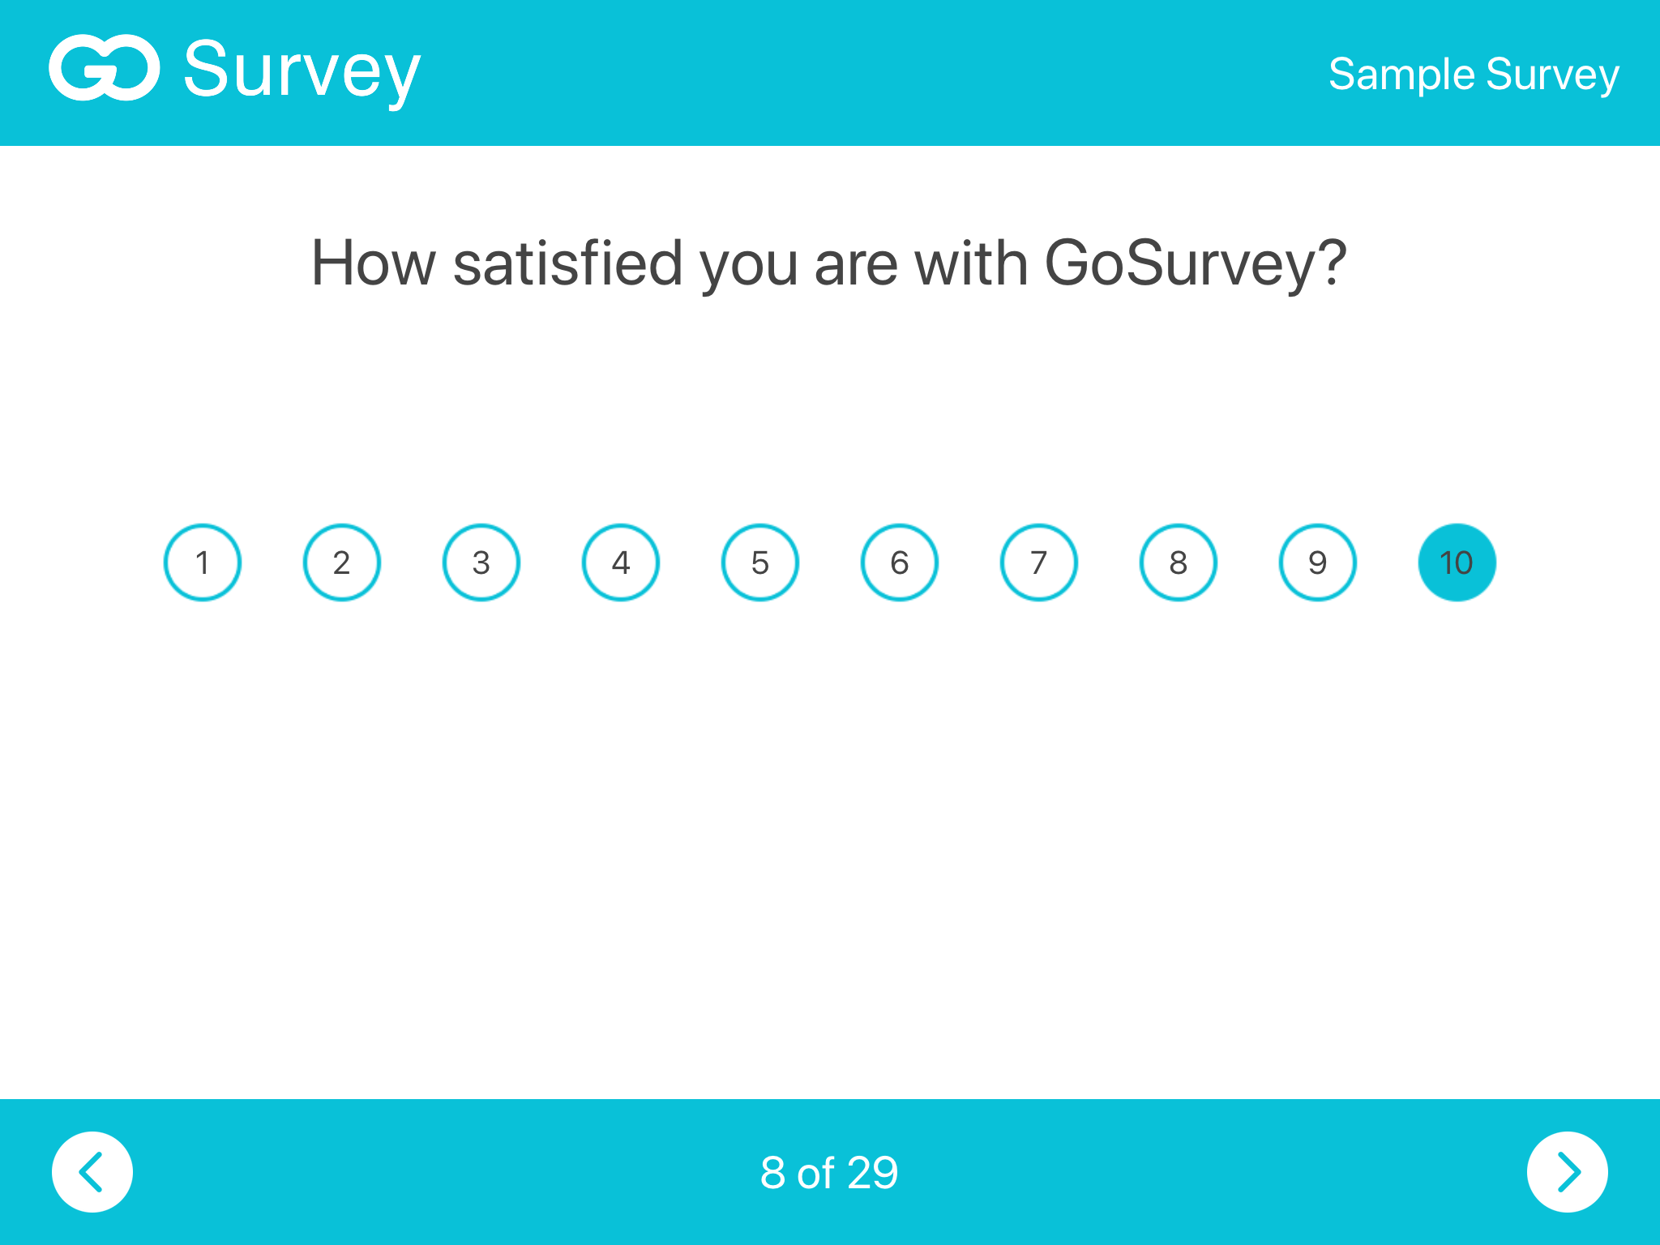Viewport: 1660px width, 1245px height.
Task: Click the Sample Survey title
Action: pyautogui.click(x=1474, y=75)
